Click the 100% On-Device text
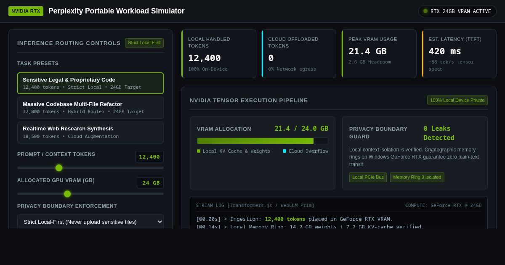This screenshot has width=505, height=265. coord(208,69)
